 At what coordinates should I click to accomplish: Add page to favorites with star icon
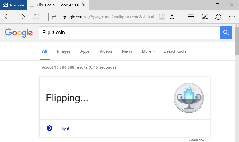[172, 17]
